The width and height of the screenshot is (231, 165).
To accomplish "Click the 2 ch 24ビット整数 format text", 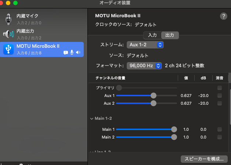I will (x=185, y=66).
